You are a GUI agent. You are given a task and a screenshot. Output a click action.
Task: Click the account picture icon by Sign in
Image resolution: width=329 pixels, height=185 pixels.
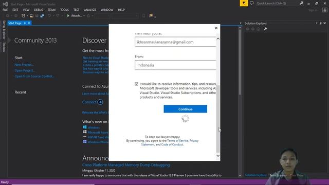pos(325,10)
